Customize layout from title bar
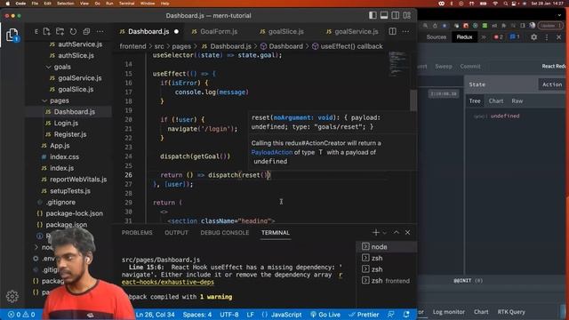The width and height of the screenshot is (569, 320). tap(407, 15)
